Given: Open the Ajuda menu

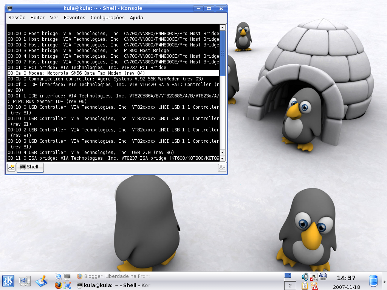Looking at the screenshot, I should point(136,17).
